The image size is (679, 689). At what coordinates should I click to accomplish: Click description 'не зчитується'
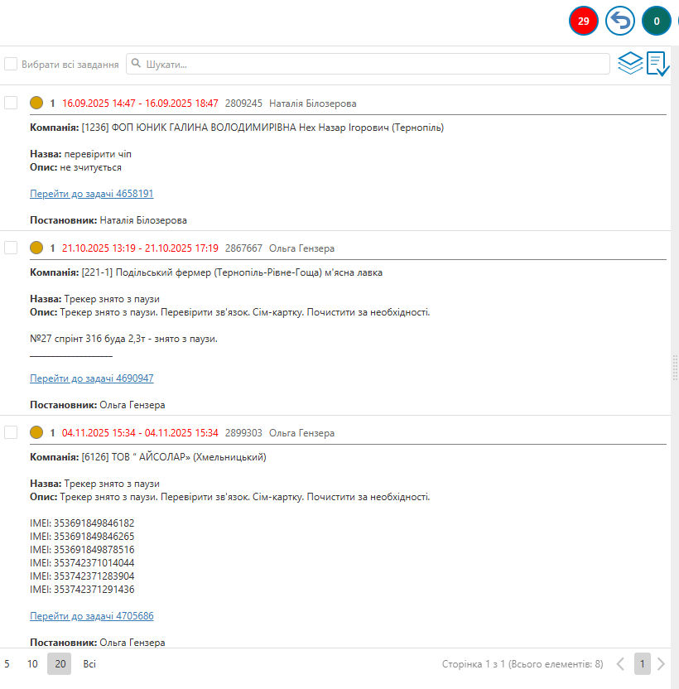[90, 167]
